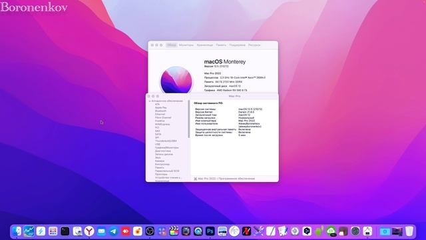Select Thunderbolt/USB4 in the sidebar

pyautogui.click(x=166, y=141)
